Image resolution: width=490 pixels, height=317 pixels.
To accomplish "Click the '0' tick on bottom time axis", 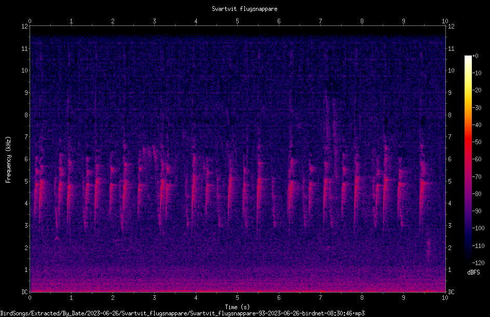I will tap(30, 298).
